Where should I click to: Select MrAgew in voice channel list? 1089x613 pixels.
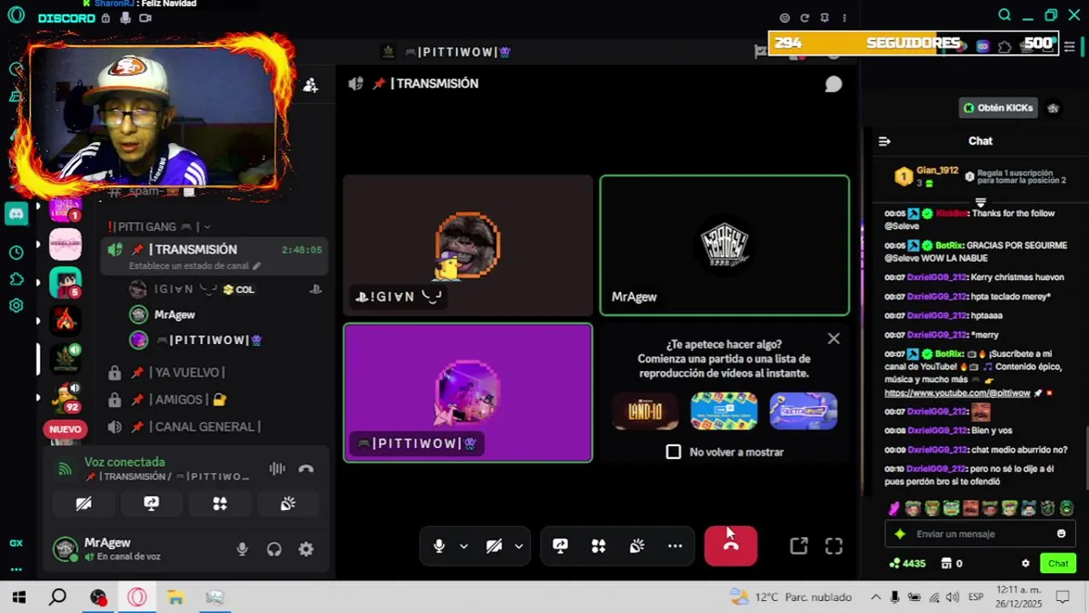(x=175, y=314)
